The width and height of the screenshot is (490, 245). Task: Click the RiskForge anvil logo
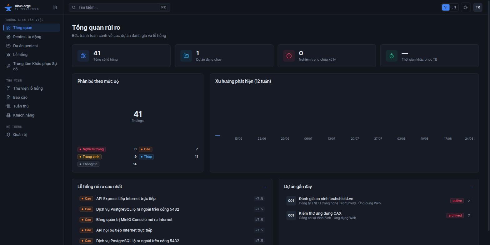(x=8, y=7)
